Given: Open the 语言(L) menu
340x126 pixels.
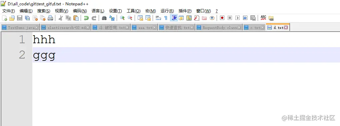Looking at the screenshot, I should [x=98, y=11].
